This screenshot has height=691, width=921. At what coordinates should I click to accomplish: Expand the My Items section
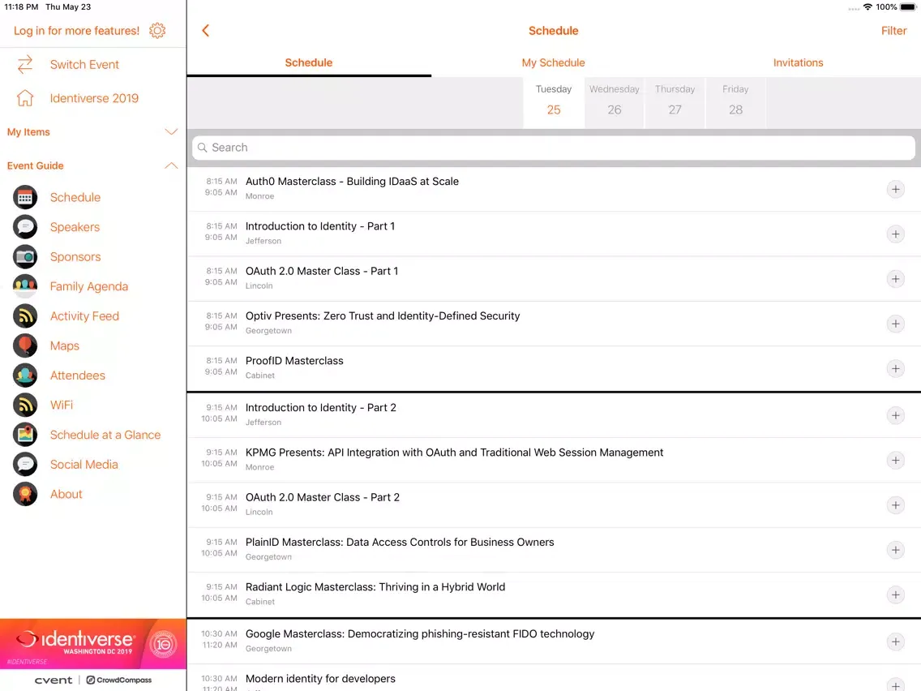tap(171, 132)
